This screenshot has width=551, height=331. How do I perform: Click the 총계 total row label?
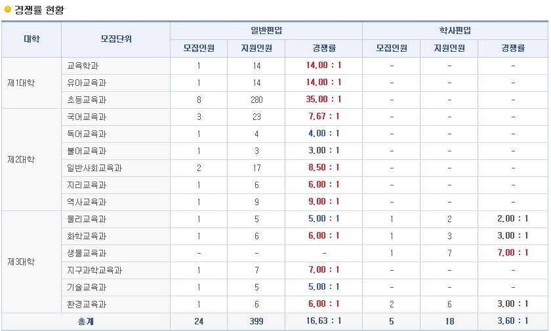click(x=86, y=321)
